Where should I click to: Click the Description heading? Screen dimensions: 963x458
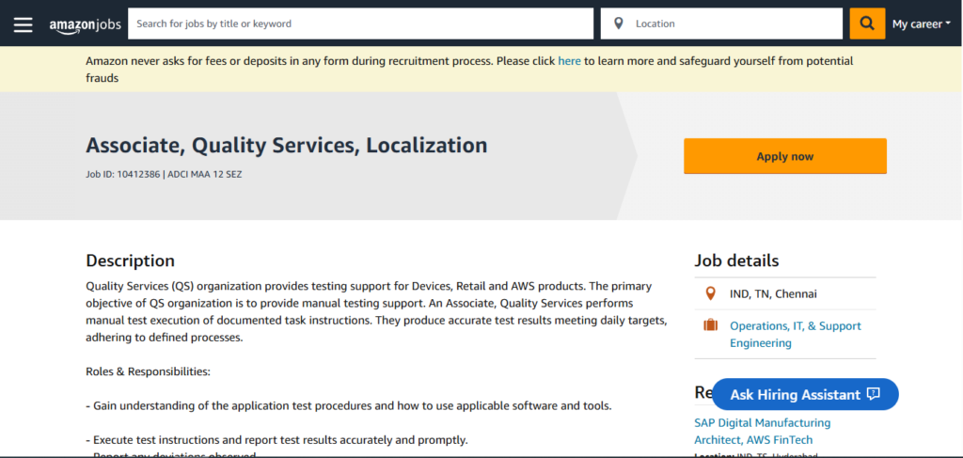point(130,261)
